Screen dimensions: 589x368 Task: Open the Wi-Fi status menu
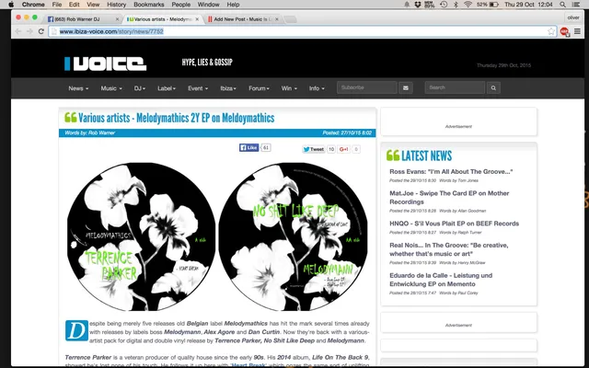pos(468,5)
